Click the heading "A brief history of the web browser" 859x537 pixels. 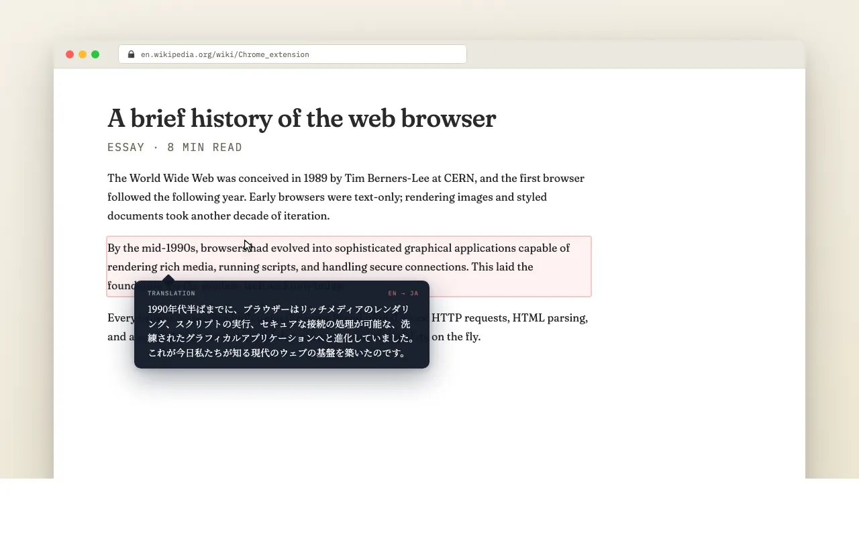tap(302, 118)
